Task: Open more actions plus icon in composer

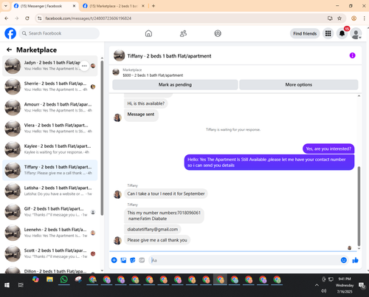Action: [114, 260]
